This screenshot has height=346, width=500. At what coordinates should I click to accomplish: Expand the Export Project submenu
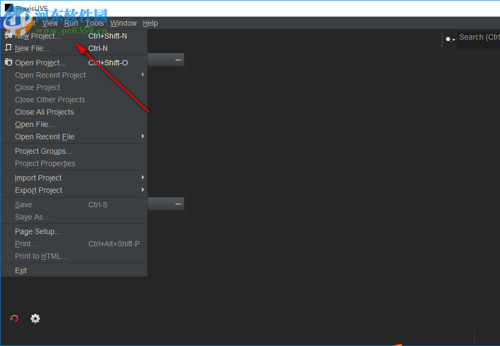pyautogui.click(x=142, y=190)
